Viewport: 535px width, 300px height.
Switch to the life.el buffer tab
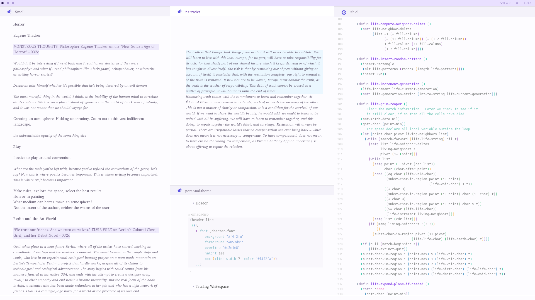pos(354,12)
